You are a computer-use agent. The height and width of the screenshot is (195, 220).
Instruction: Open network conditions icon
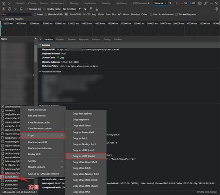point(85,9)
